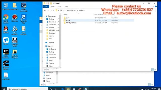161x90 pixels.
Task: Open Documents under Quick access
Action: 52,24
